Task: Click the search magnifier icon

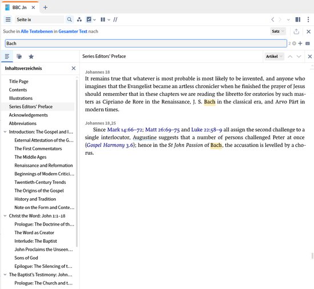Action: tap(69, 19)
